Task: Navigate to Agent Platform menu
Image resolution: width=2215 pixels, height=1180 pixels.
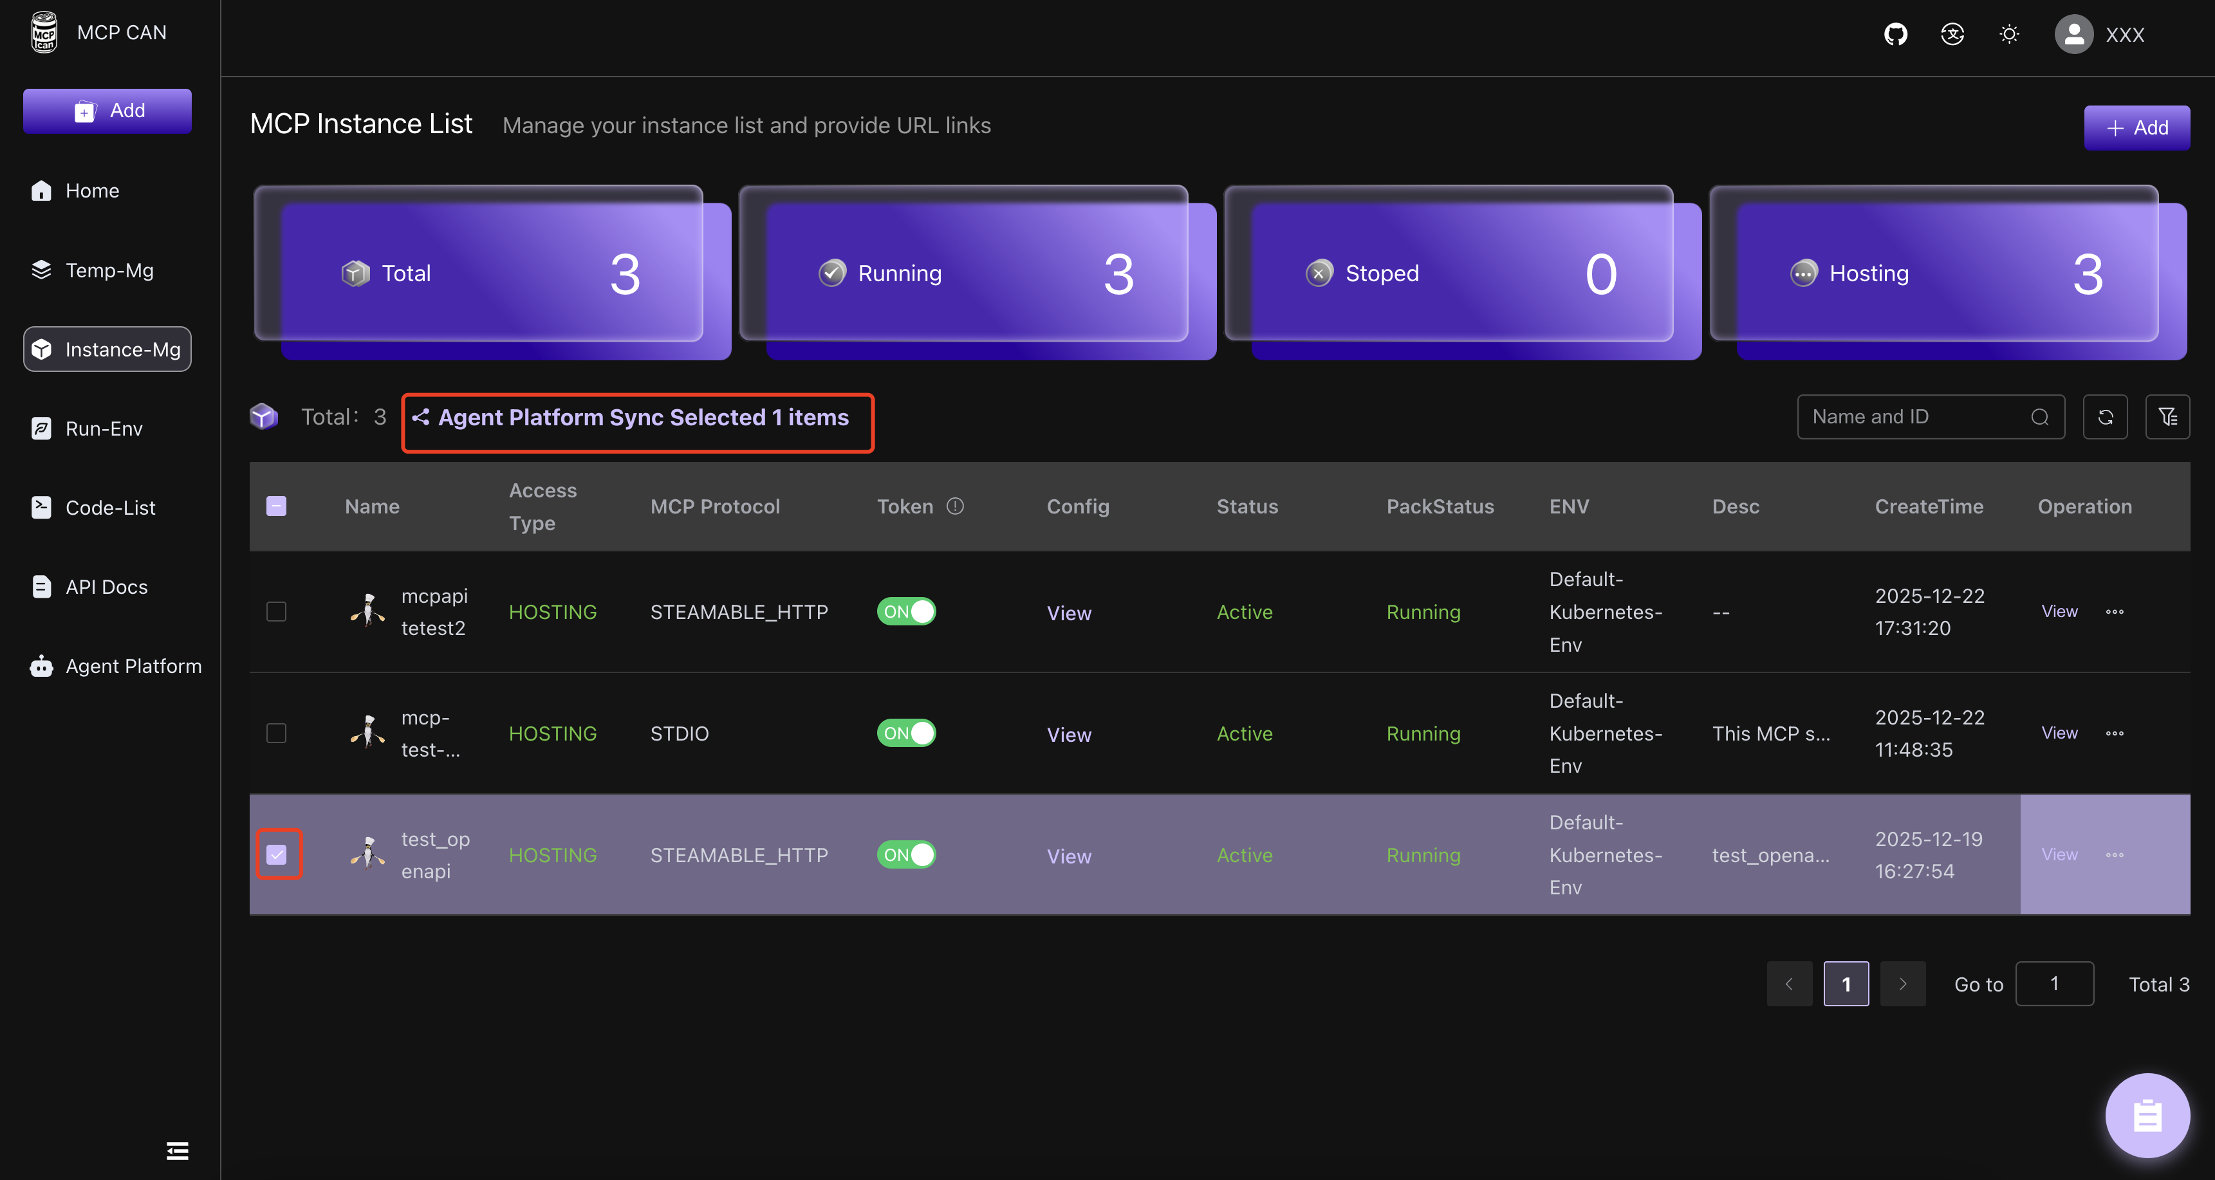Action: point(133,666)
